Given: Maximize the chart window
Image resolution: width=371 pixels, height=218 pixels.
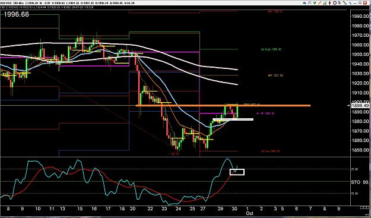Looking at the screenshot, I should pos(360,3).
